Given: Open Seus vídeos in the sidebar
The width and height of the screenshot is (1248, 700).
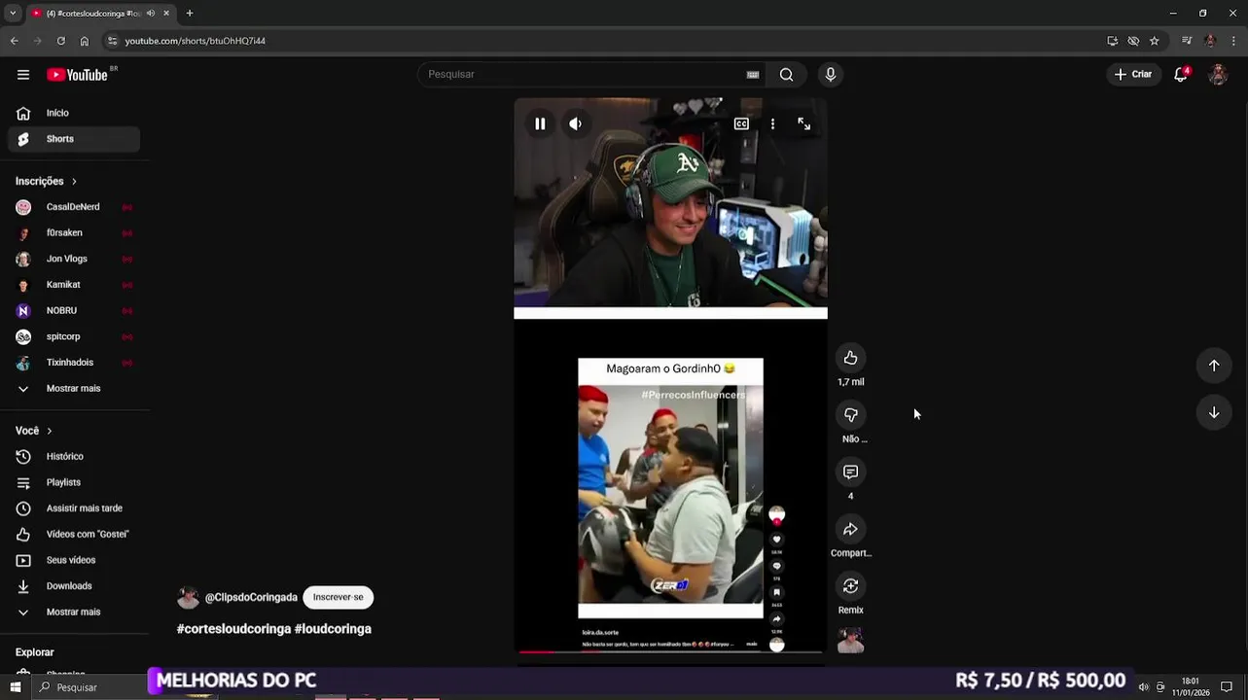Looking at the screenshot, I should (74, 560).
